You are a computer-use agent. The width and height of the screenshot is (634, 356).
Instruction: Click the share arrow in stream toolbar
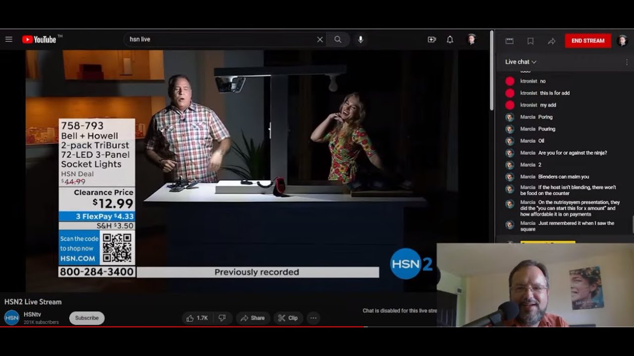coord(551,41)
